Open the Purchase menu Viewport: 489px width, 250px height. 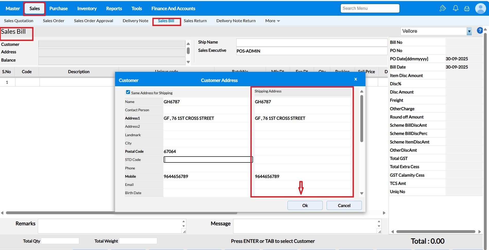pyautogui.click(x=58, y=8)
